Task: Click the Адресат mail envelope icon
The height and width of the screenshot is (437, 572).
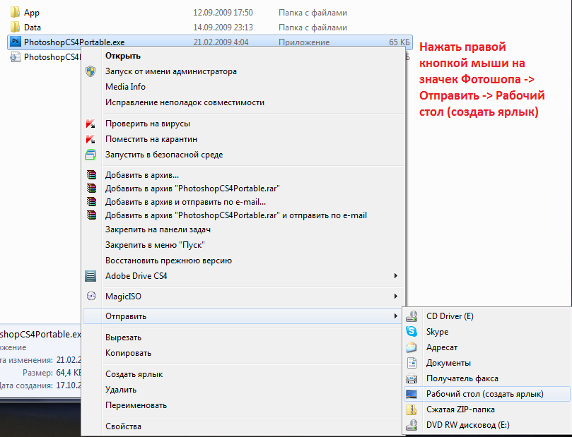Action: pyautogui.click(x=412, y=347)
